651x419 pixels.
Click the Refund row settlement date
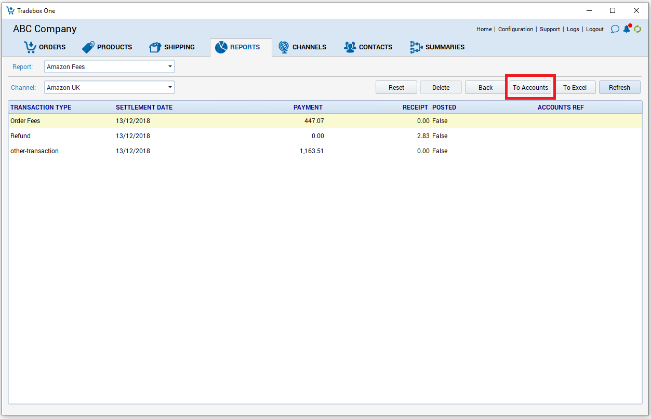point(133,136)
